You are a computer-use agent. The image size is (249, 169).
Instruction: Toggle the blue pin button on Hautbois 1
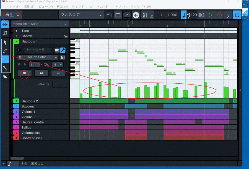coord(63,50)
